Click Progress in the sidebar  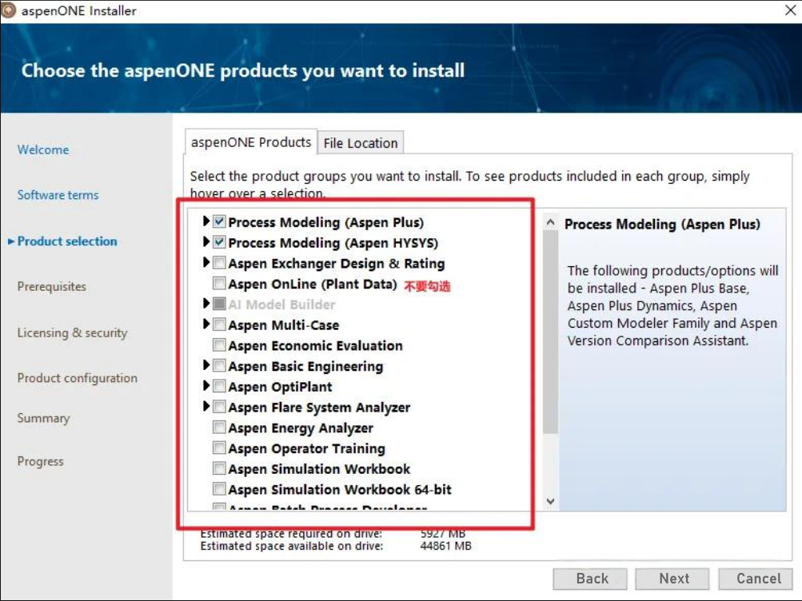41,461
